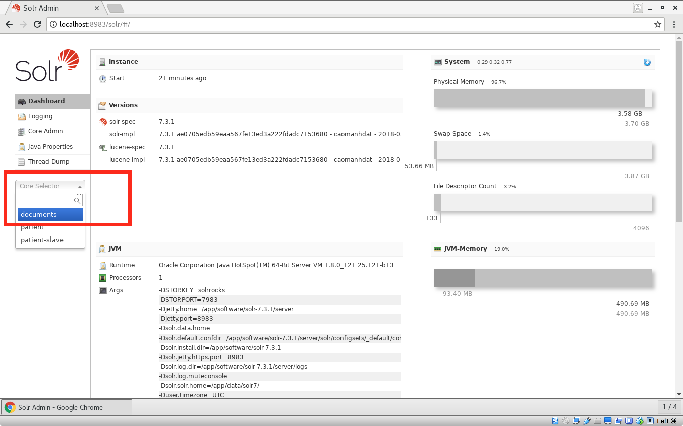Collapse the Core Selector dropdown
This screenshot has width=683, height=426.
tap(50, 186)
